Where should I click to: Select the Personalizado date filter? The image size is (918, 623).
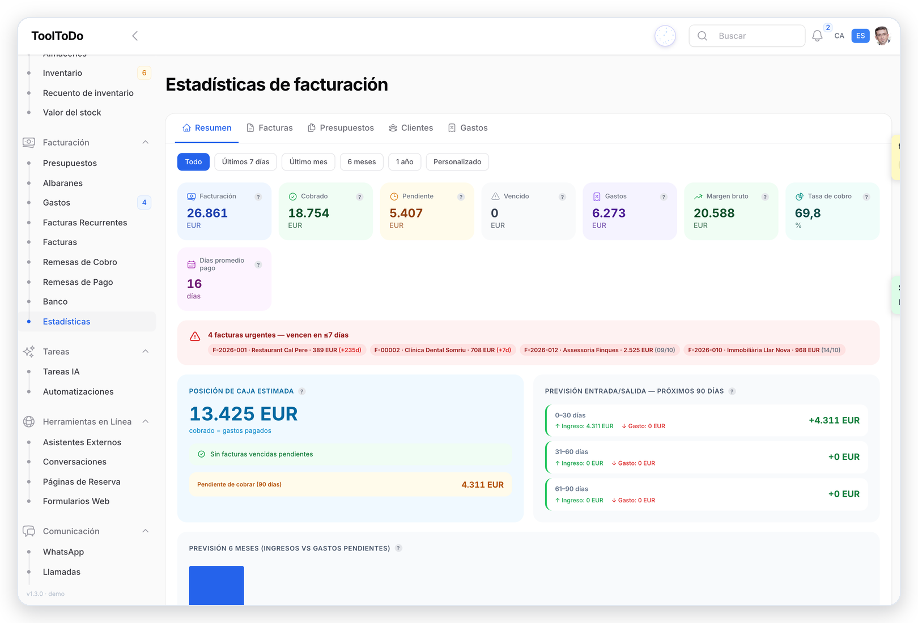[x=457, y=162]
